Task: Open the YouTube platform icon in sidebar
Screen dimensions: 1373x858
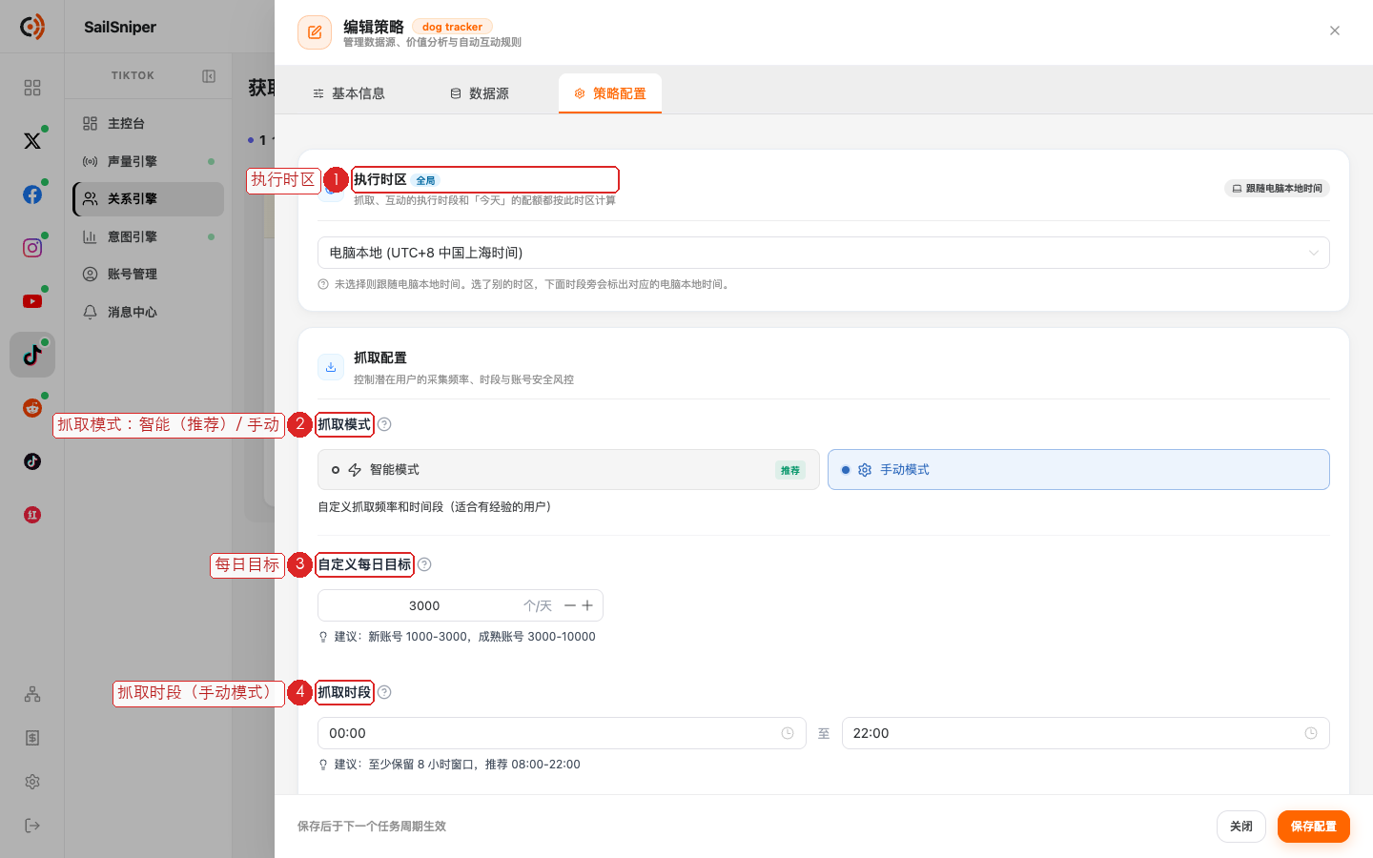Action: (x=32, y=301)
